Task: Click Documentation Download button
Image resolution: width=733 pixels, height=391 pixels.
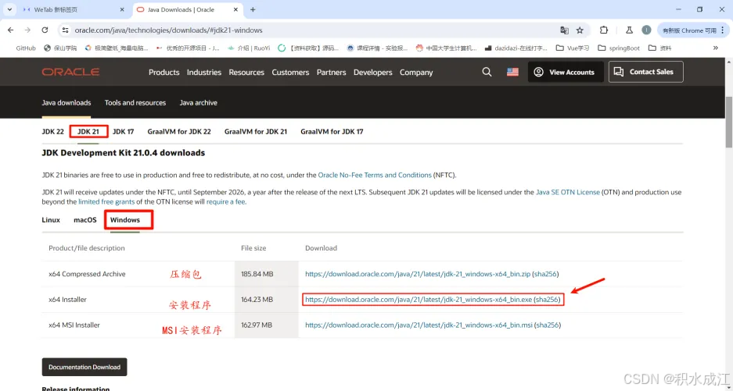Action: coord(84,368)
